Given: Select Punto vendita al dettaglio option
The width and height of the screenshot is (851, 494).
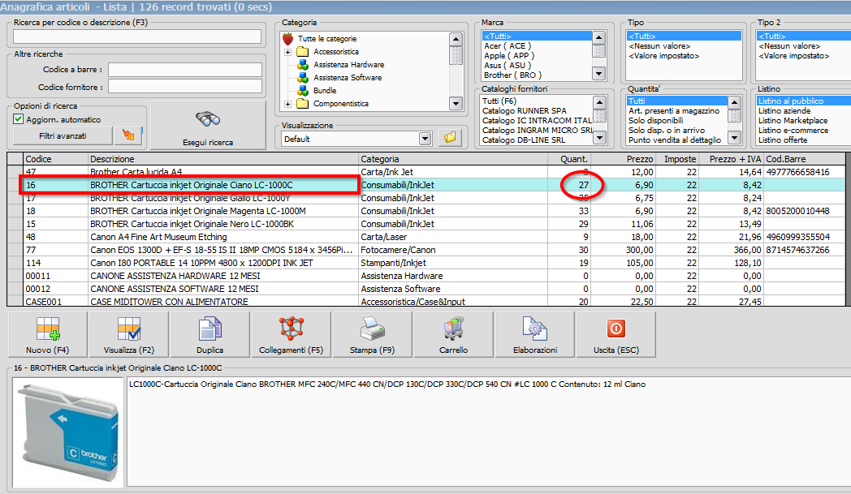Looking at the screenshot, I should point(675,140).
